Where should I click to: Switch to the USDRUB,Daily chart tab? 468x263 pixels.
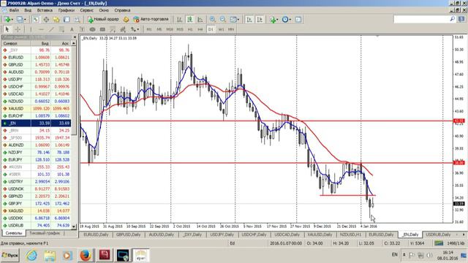(438, 235)
